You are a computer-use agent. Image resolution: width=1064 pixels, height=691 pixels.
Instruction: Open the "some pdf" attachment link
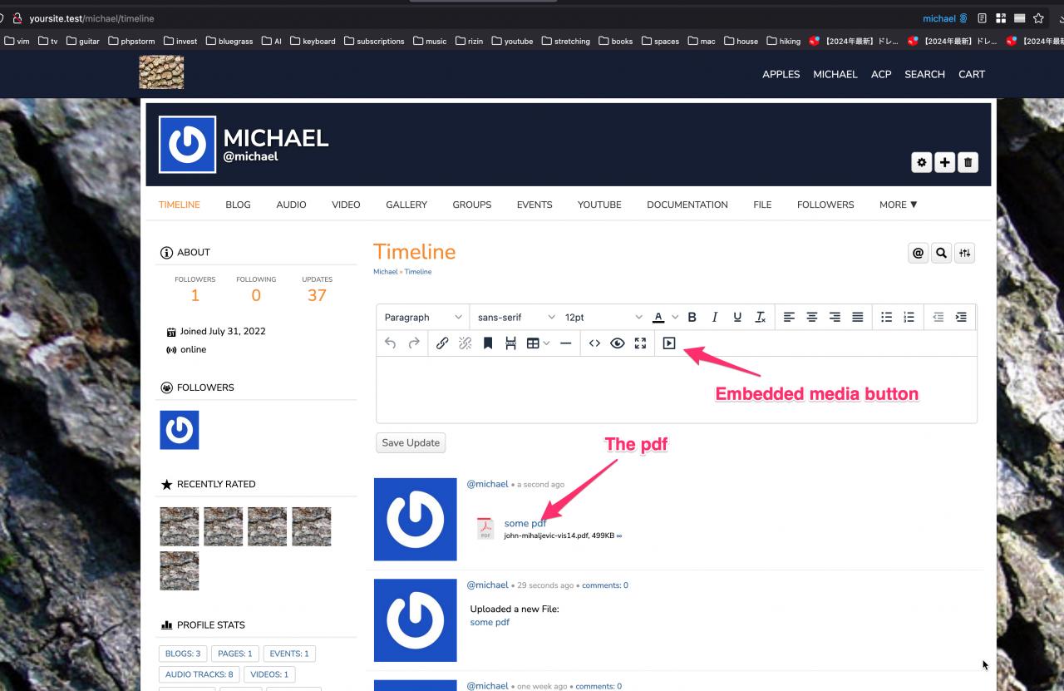(x=525, y=523)
